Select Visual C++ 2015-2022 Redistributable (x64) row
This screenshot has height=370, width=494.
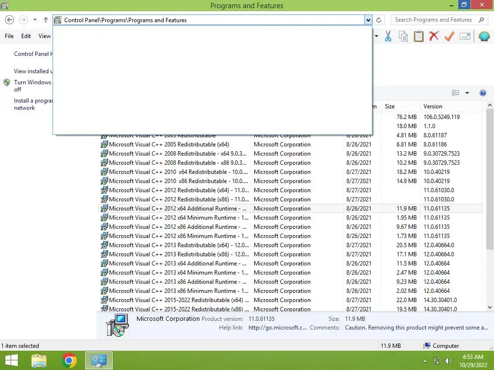pyautogui.click(x=290, y=300)
